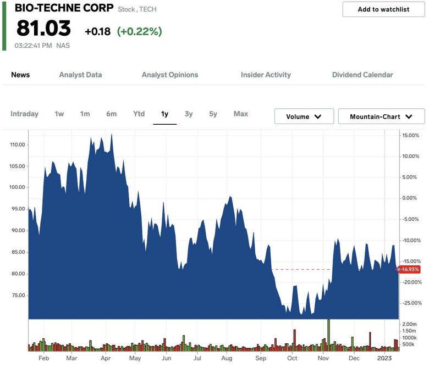The height and width of the screenshot is (373, 440).
Task: Click the 15.00% percent axis label
Action: 410,135
